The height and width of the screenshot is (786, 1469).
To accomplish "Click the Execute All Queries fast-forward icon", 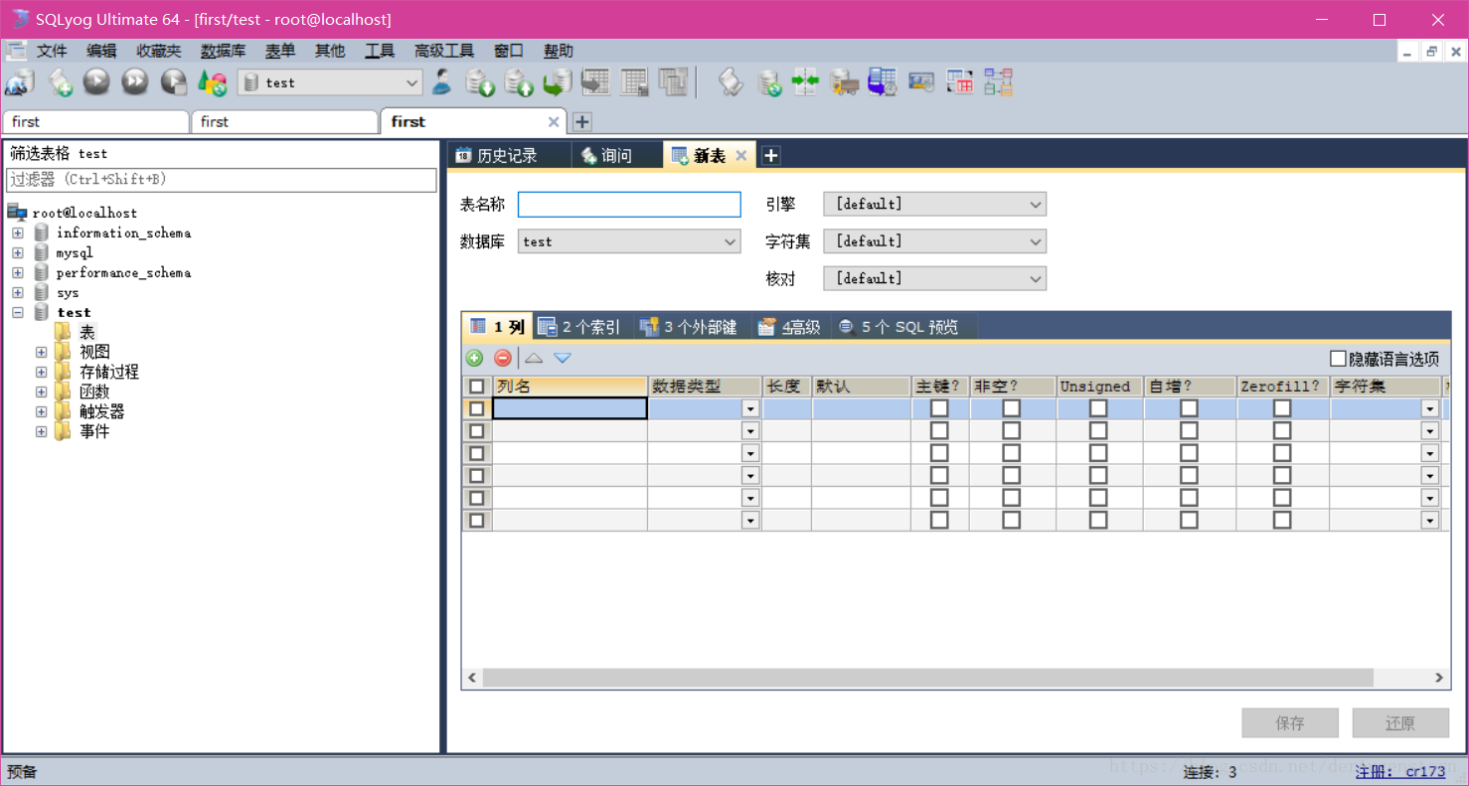I will [135, 82].
